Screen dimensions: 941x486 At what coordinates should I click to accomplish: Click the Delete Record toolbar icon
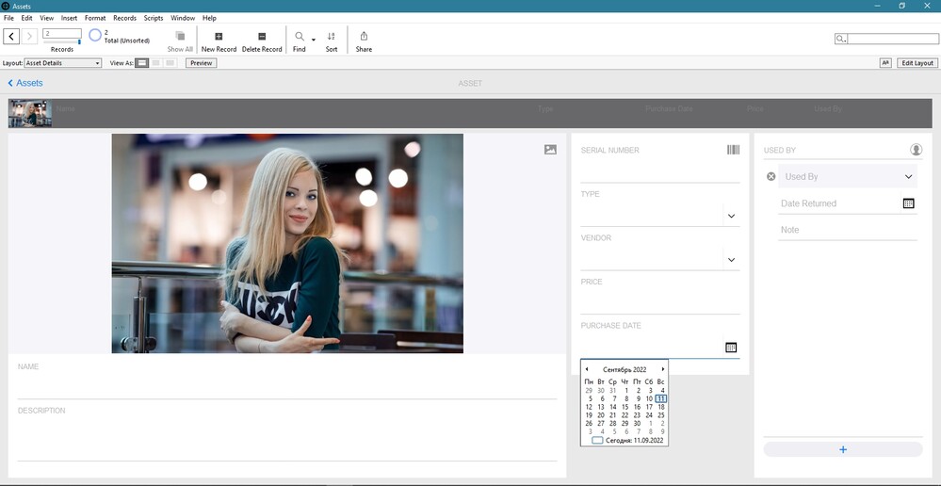point(262,37)
